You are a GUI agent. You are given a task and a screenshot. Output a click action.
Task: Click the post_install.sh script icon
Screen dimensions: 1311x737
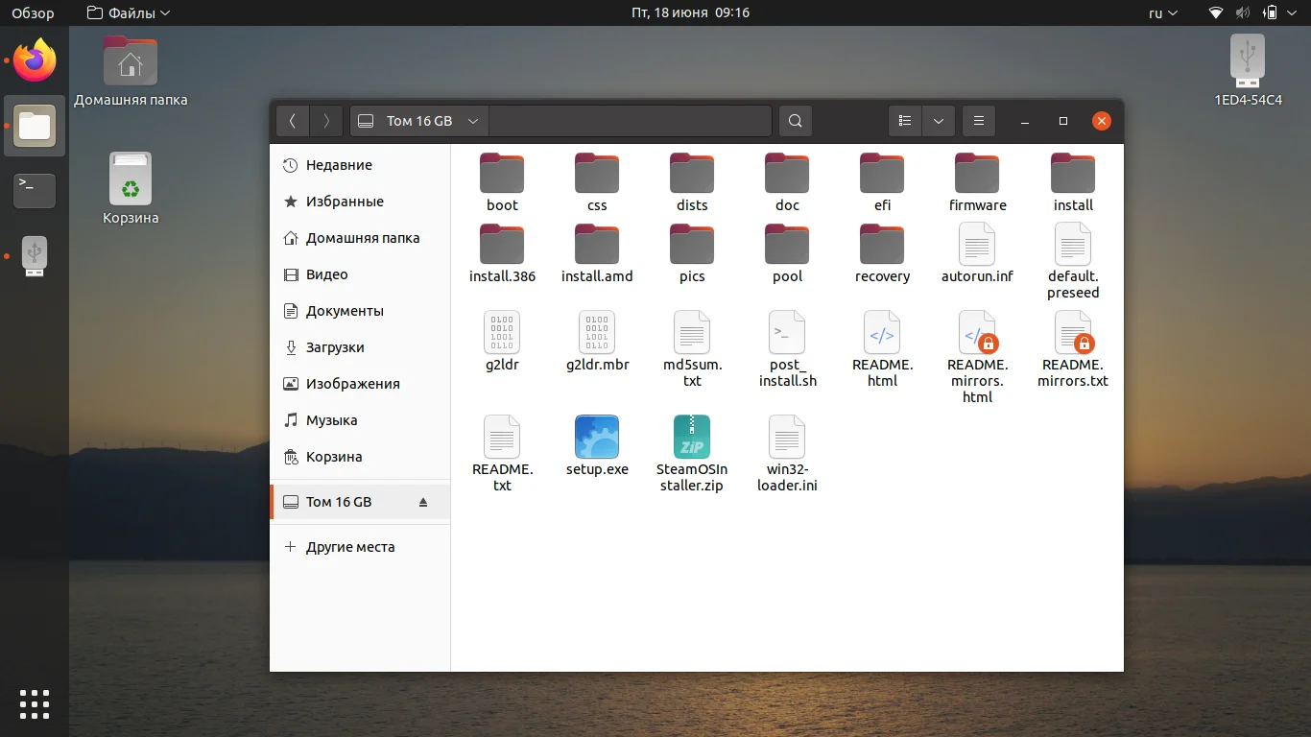tap(787, 333)
